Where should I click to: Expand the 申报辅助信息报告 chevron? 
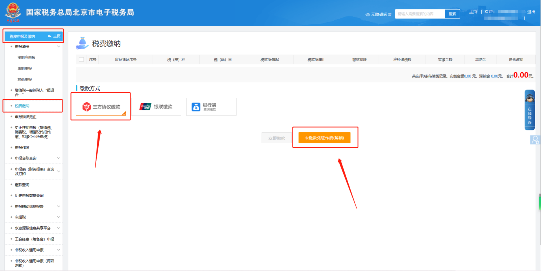click(58, 206)
